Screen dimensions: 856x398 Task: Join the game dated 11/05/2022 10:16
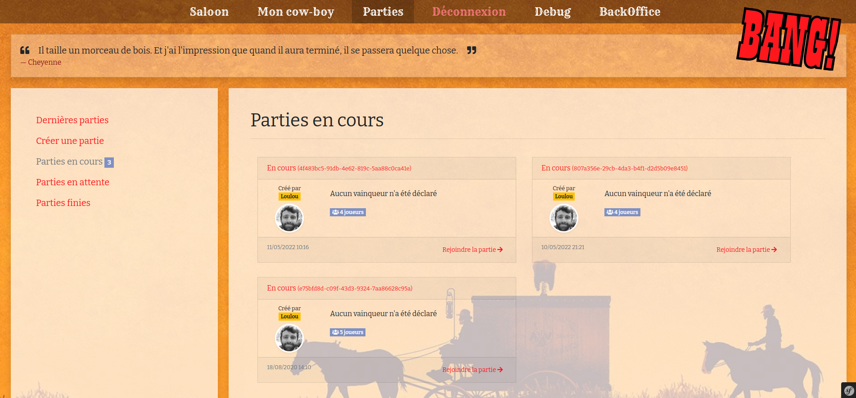tap(473, 250)
